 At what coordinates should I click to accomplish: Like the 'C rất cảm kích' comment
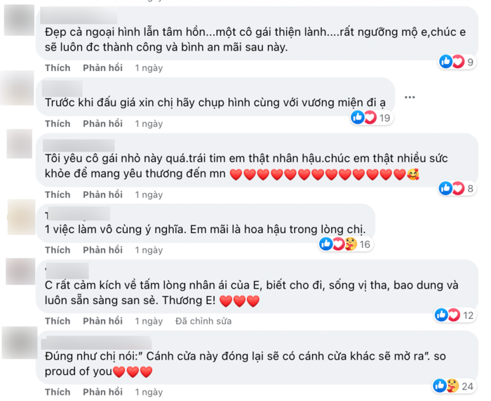(58, 321)
